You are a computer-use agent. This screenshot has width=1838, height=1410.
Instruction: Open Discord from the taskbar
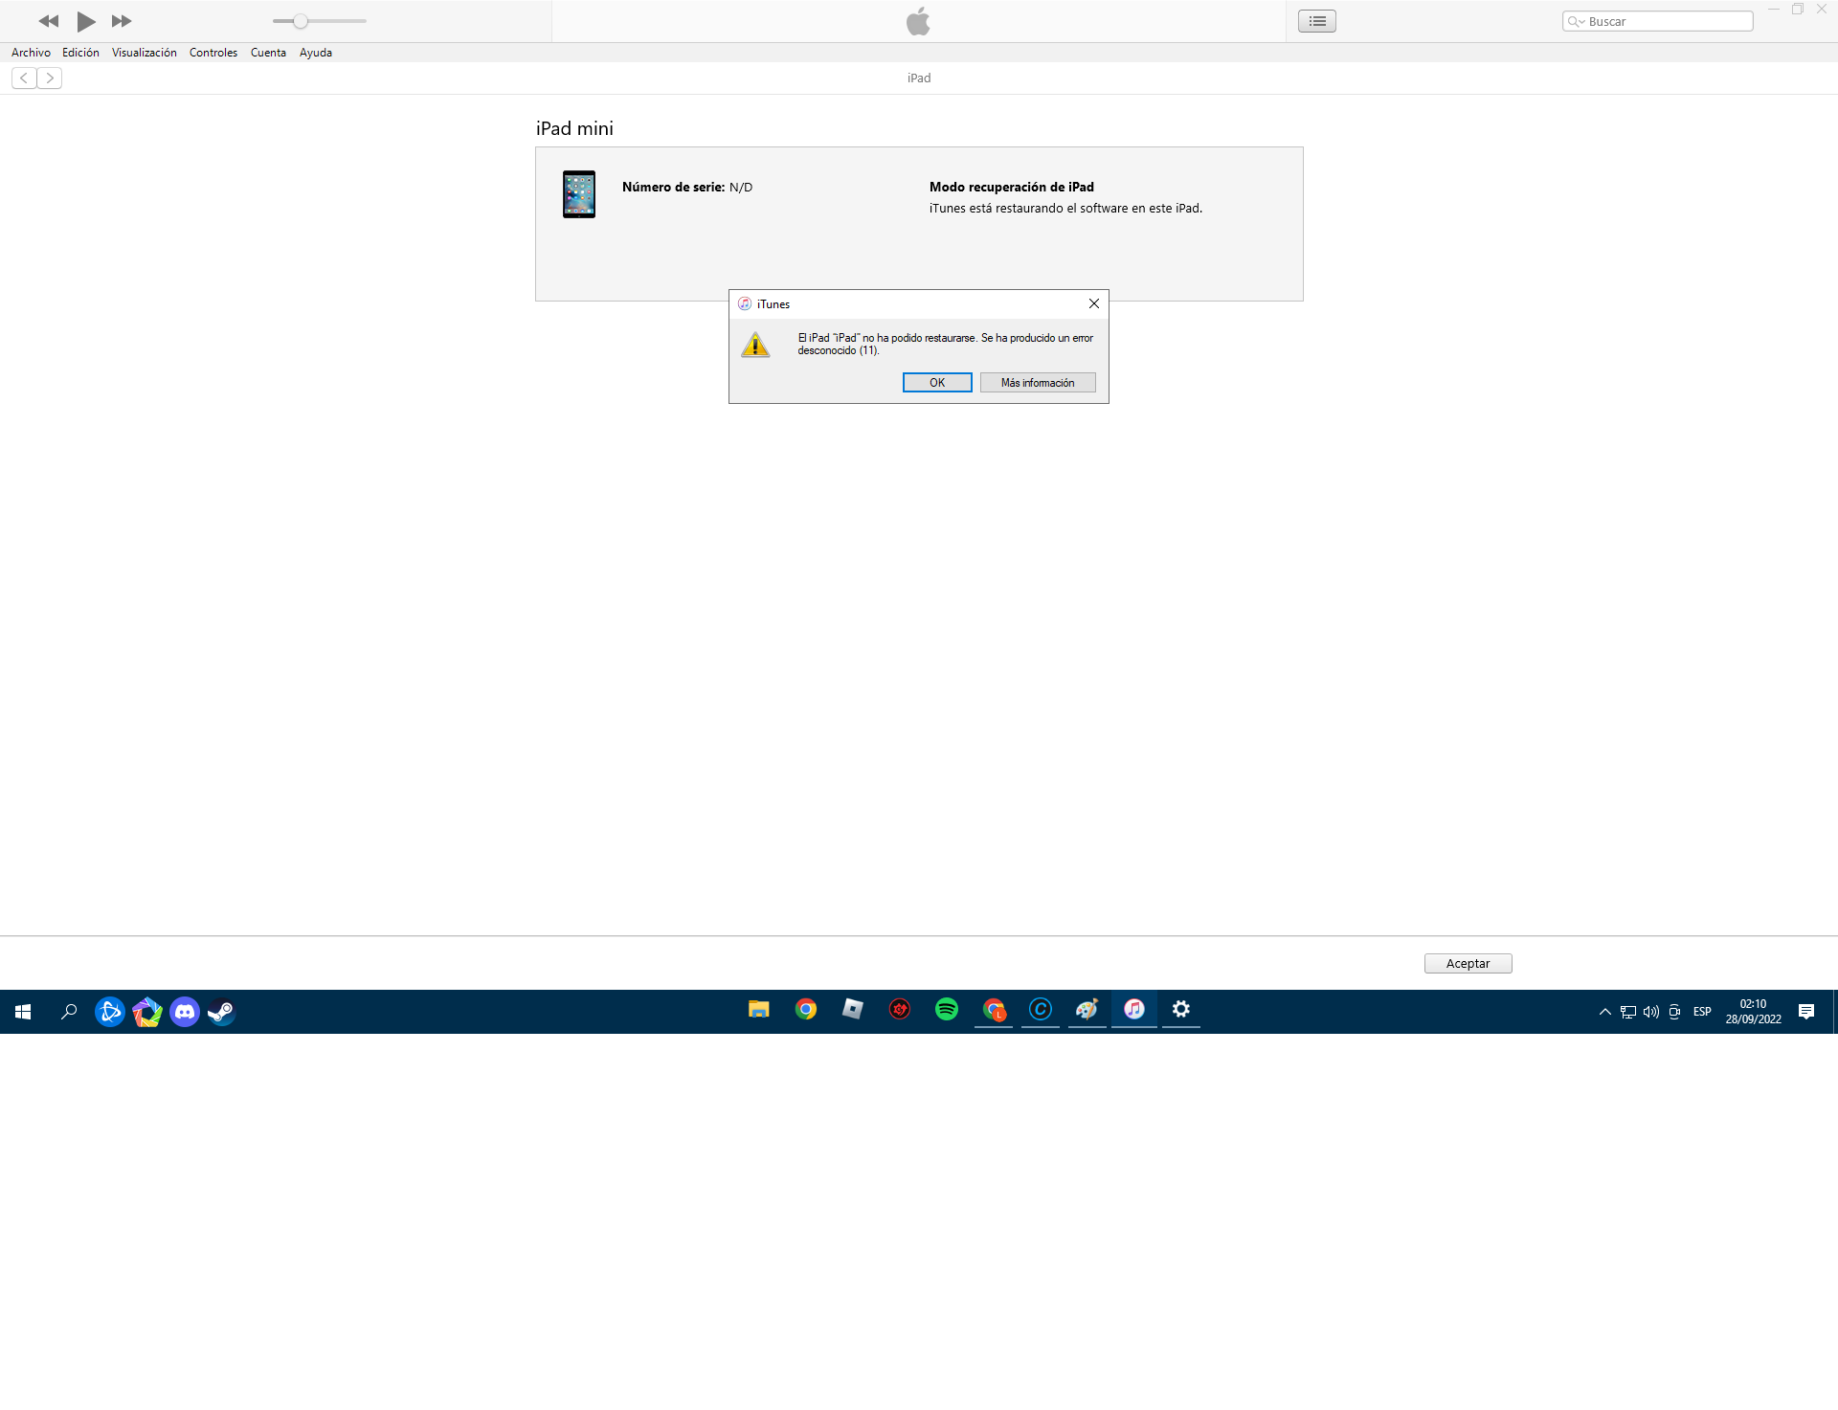click(185, 1012)
